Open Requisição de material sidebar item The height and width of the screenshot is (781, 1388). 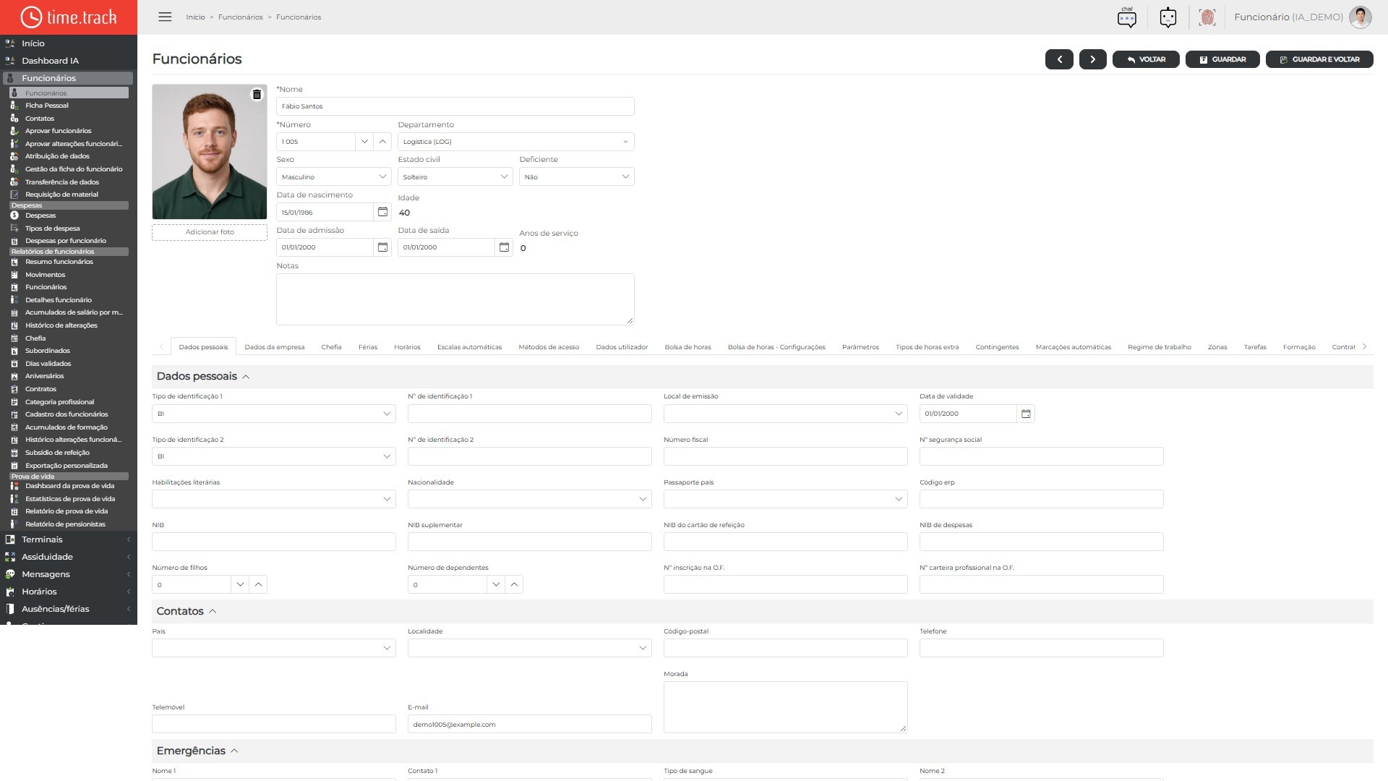pyautogui.click(x=61, y=195)
